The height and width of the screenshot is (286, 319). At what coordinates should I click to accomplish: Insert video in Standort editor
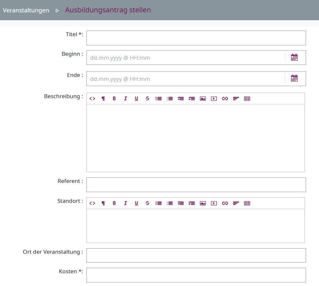pyautogui.click(x=214, y=203)
